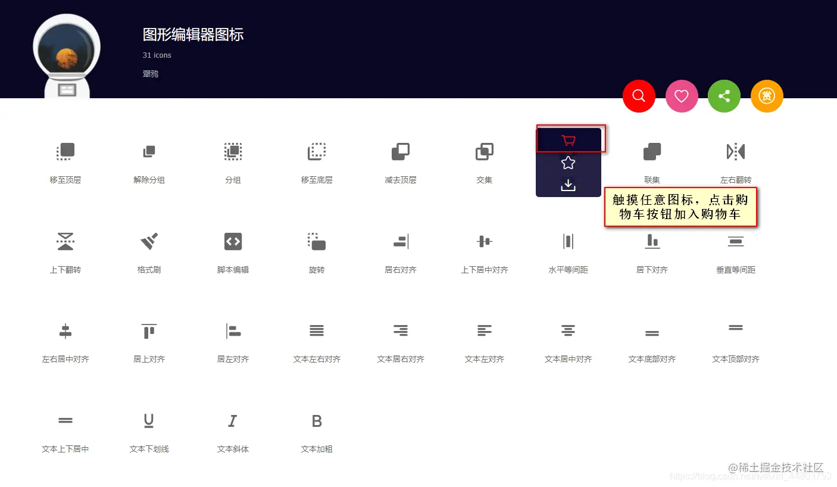Click the 解除分组 ungroup icon
The height and width of the screenshot is (487, 837).
click(148, 151)
